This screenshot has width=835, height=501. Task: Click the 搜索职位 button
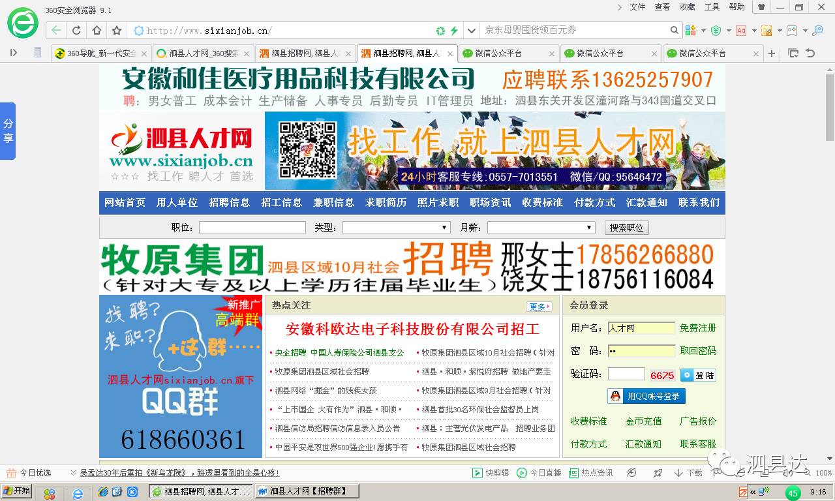627,228
